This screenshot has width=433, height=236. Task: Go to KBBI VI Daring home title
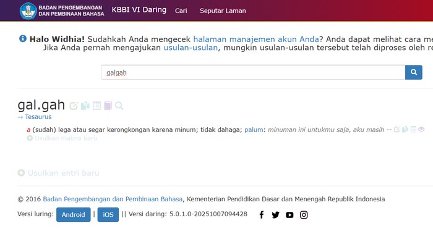click(139, 10)
